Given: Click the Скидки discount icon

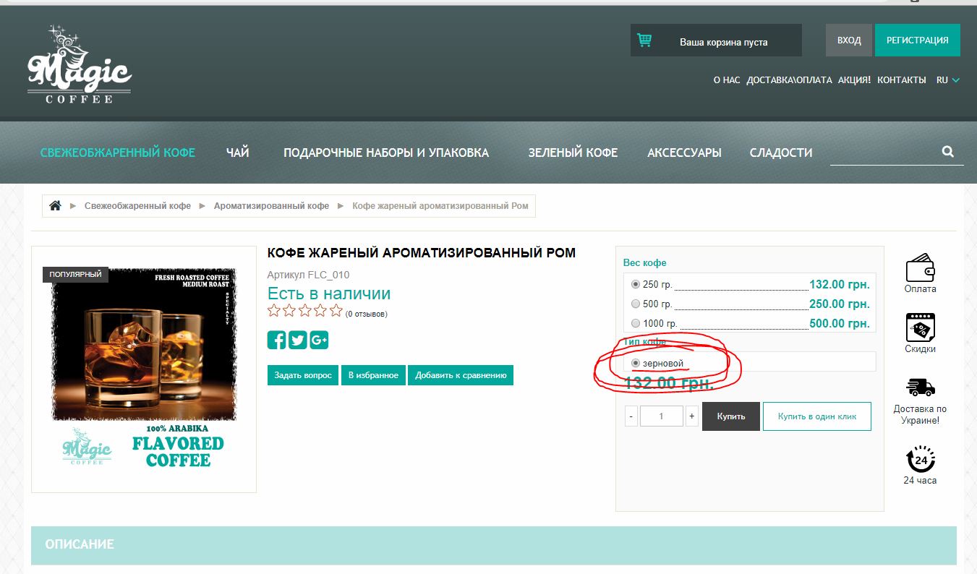Looking at the screenshot, I should (920, 327).
